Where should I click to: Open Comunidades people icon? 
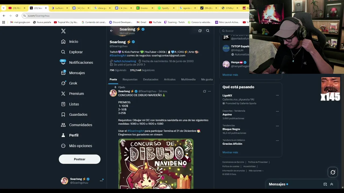[63, 125]
